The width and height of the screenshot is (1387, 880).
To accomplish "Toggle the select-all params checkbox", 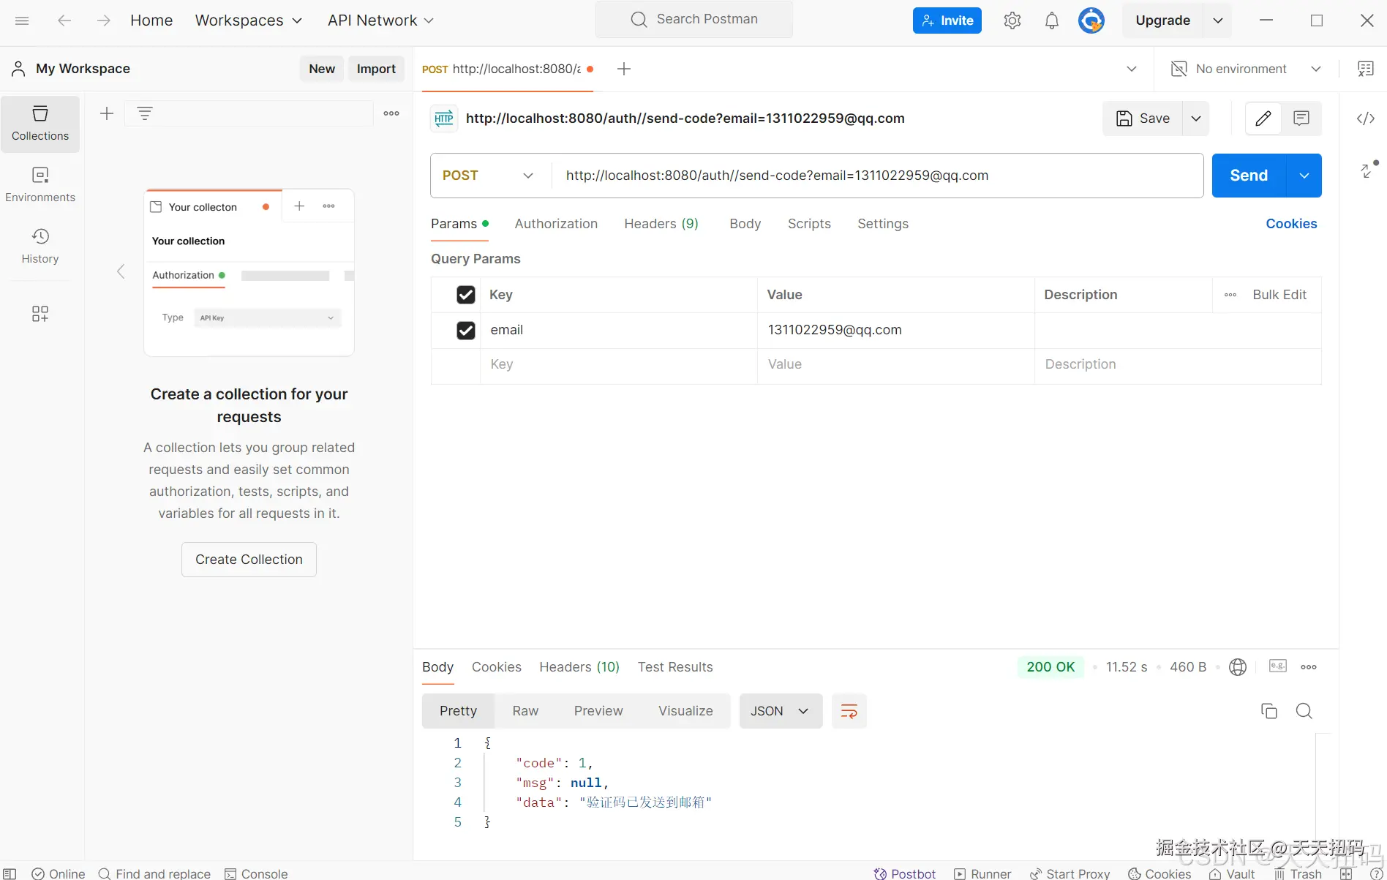I will [x=466, y=295].
